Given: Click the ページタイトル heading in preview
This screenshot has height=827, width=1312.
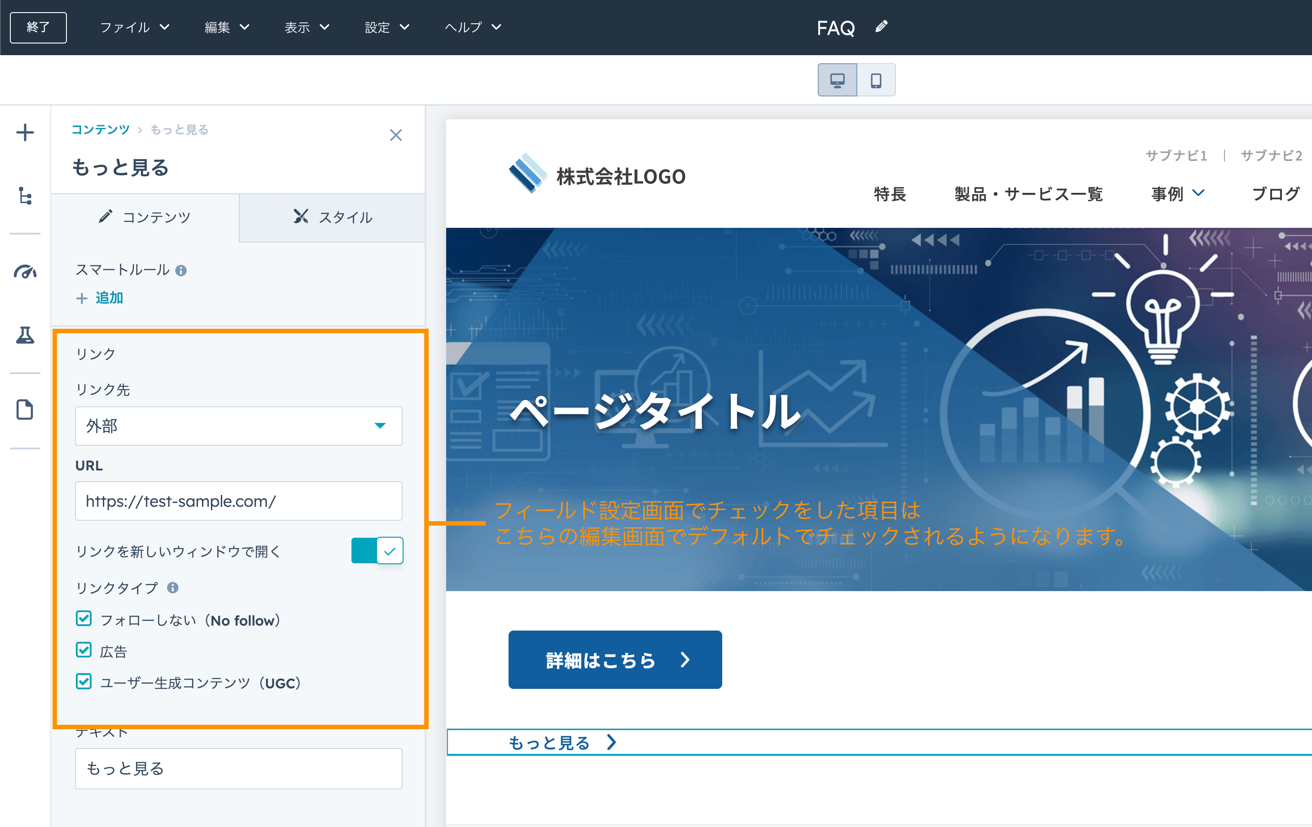Looking at the screenshot, I should [x=655, y=411].
